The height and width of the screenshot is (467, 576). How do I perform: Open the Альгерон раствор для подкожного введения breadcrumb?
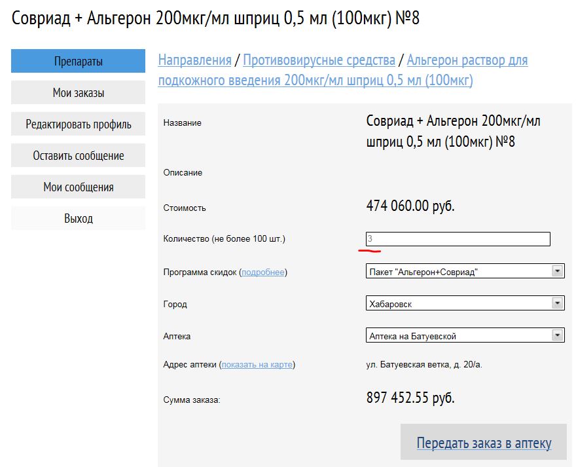[x=343, y=70]
